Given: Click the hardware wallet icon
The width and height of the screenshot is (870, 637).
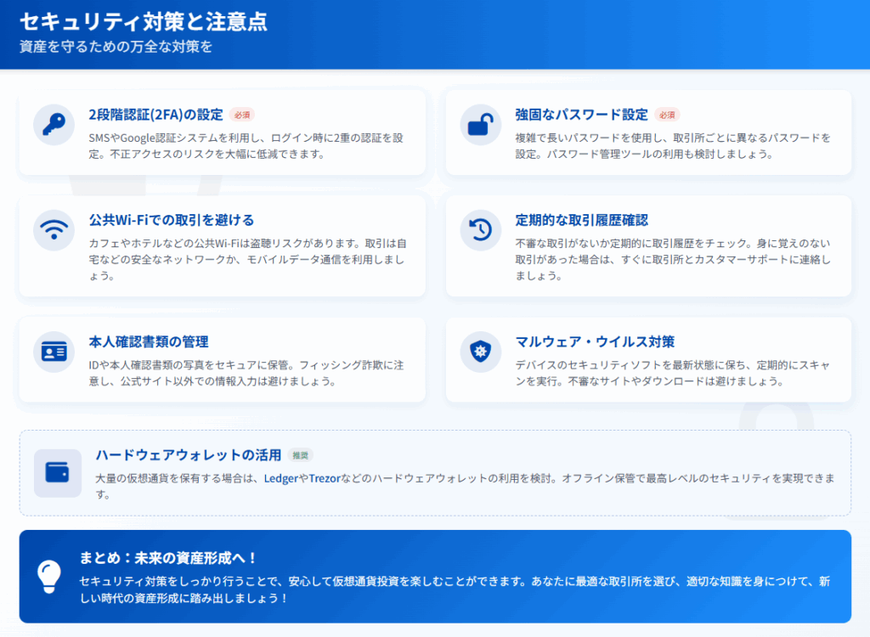Looking at the screenshot, I should (x=58, y=473).
